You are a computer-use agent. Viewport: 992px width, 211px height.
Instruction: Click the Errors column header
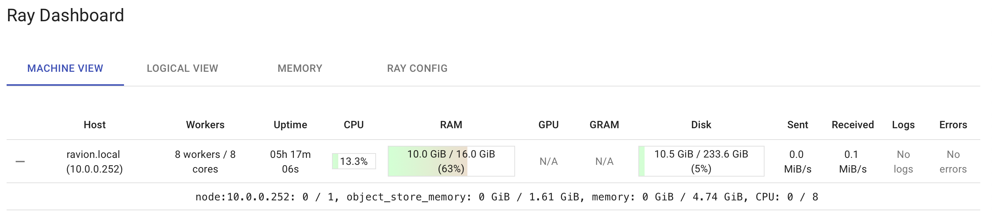[x=953, y=125]
